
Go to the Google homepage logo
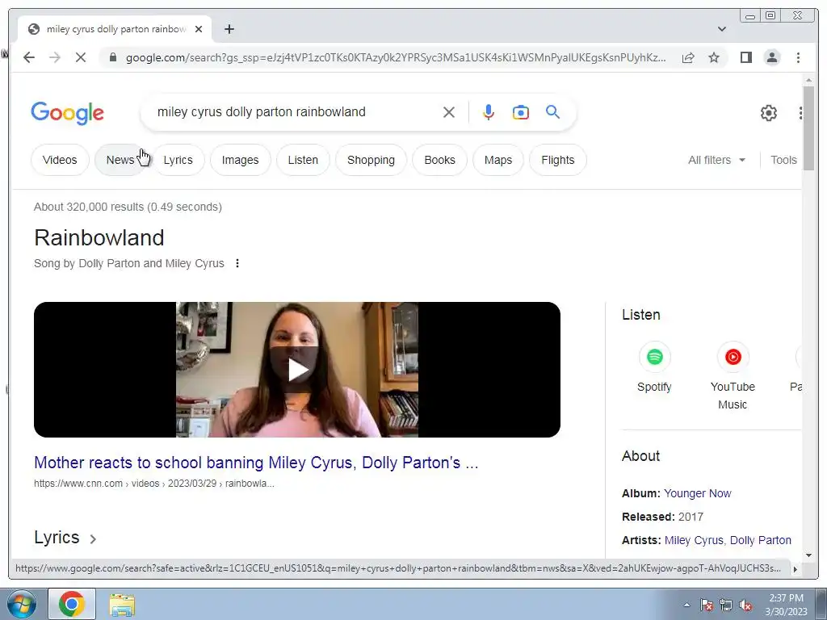coord(68,113)
